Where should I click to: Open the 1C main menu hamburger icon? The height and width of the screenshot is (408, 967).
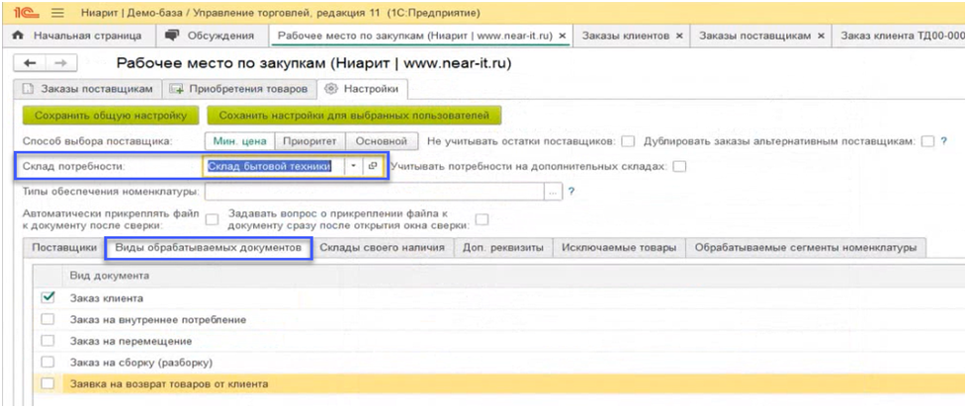coord(57,13)
